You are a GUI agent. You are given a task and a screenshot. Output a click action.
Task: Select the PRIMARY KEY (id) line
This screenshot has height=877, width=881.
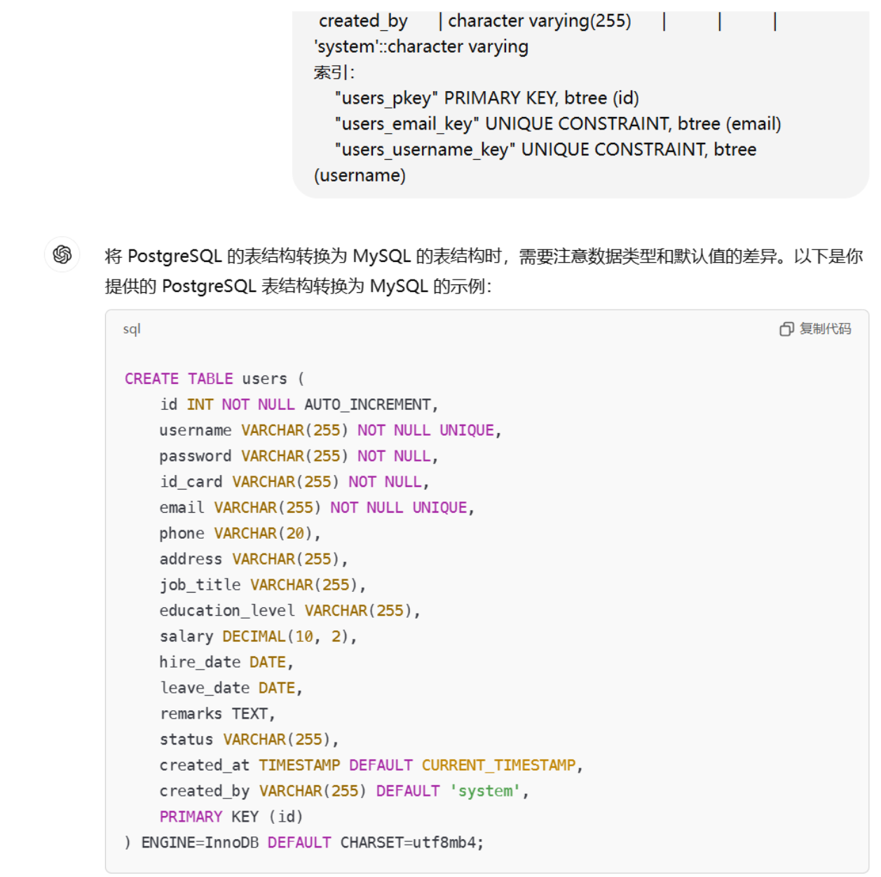pos(231,816)
